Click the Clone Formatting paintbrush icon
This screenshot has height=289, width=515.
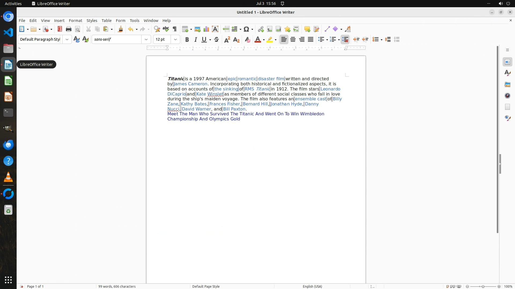(120, 29)
